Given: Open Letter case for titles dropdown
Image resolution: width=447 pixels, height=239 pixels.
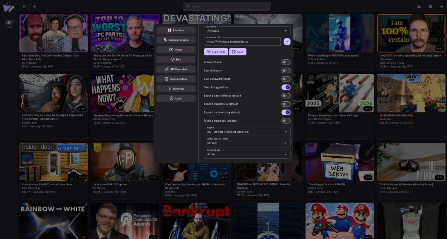Looking at the screenshot, I should (x=247, y=143).
